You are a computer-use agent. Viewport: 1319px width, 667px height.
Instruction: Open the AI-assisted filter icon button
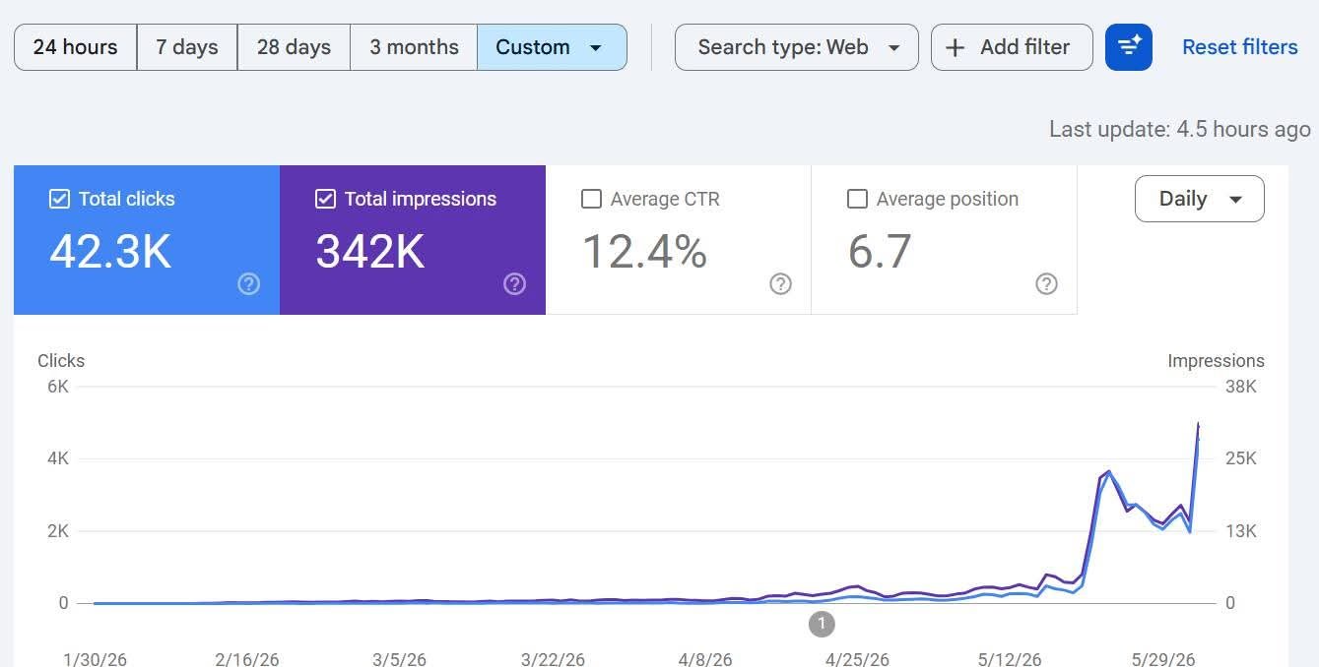coord(1129,47)
